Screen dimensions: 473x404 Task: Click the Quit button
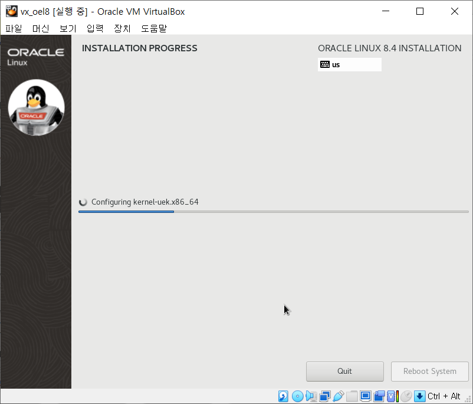(345, 372)
